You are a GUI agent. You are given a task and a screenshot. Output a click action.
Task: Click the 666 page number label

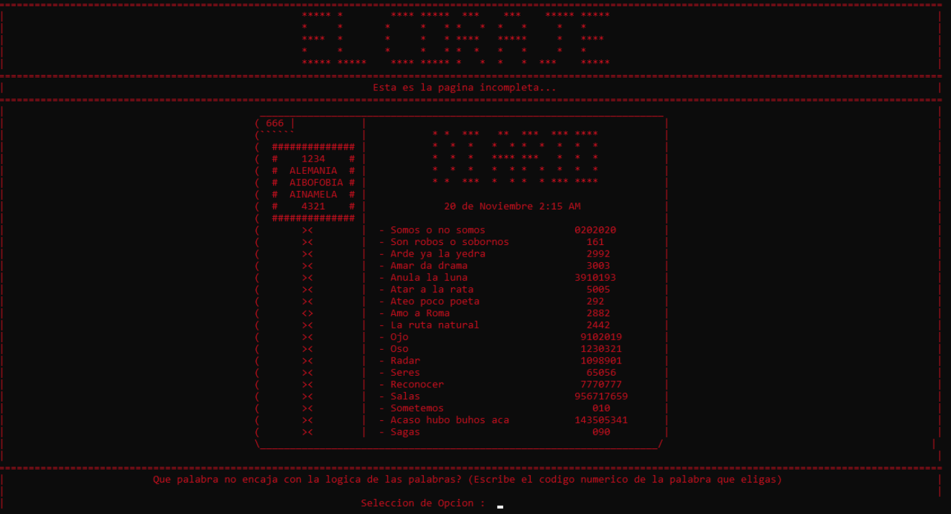[x=275, y=123]
